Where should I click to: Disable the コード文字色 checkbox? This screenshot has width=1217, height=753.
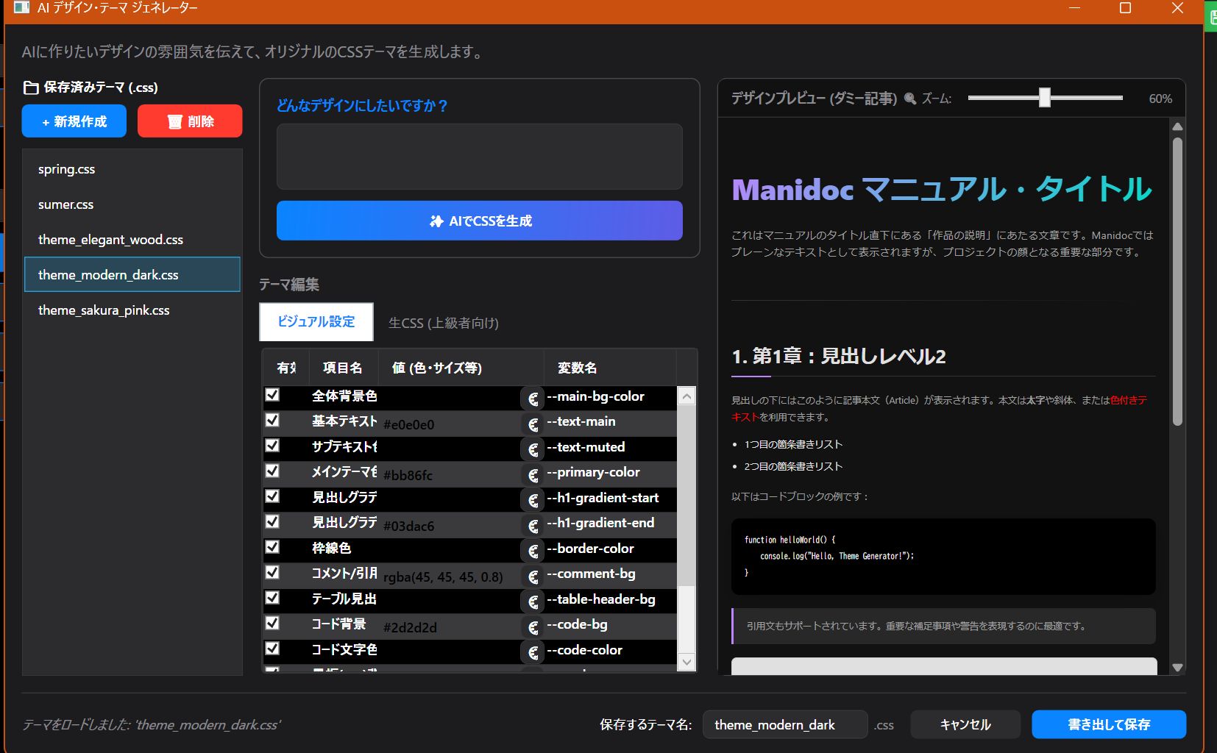[x=272, y=649]
